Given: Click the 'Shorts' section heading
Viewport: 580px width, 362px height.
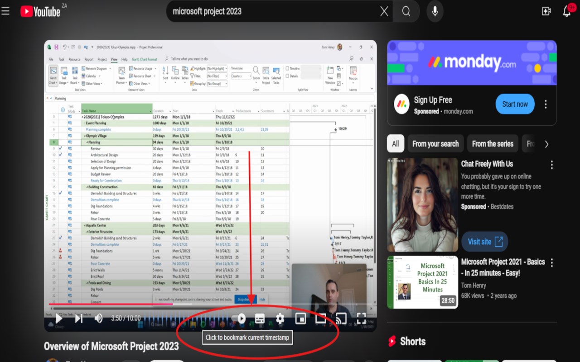Looking at the screenshot, I should 413,341.
